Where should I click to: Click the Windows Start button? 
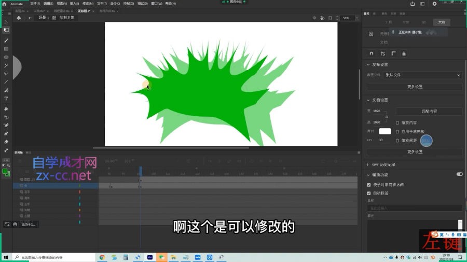point(6,257)
